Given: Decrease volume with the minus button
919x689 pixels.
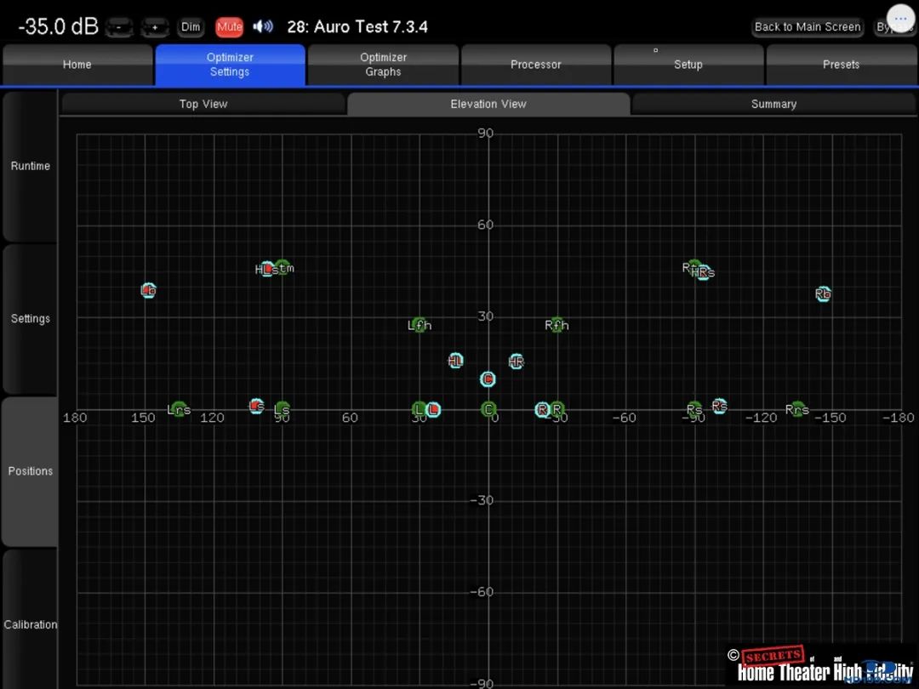Looking at the screenshot, I should point(119,27).
